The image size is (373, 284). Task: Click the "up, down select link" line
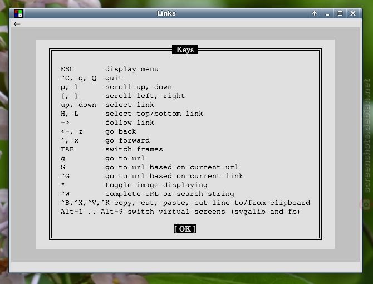pyautogui.click(x=107, y=105)
